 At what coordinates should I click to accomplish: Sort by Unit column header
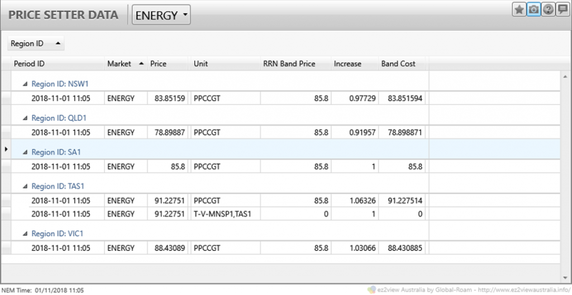(225, 64)
